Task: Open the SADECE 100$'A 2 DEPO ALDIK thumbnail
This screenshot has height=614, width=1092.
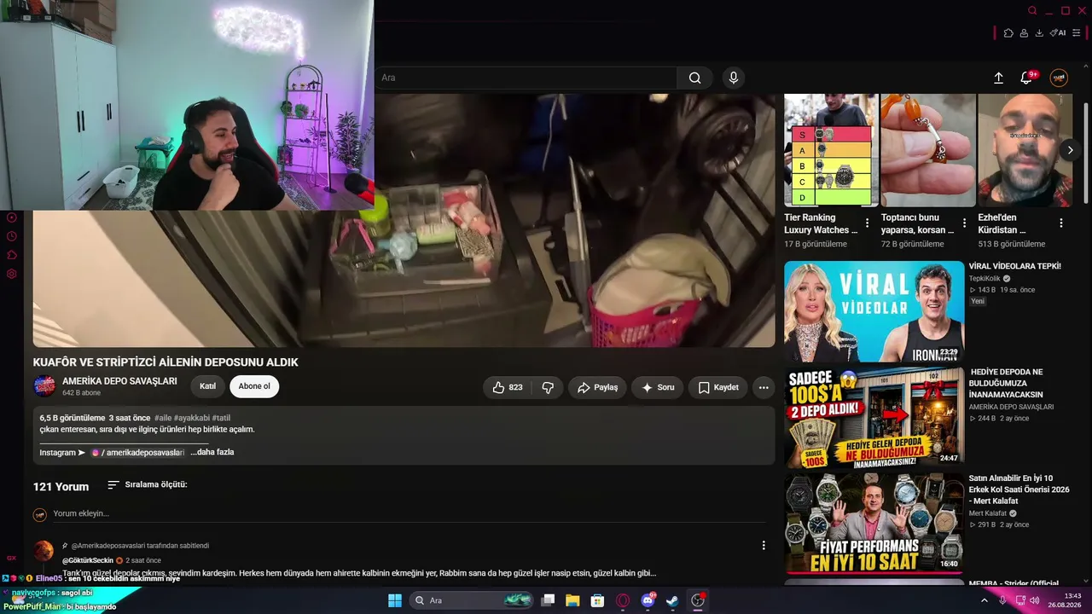Action: (x=874, y=418)
